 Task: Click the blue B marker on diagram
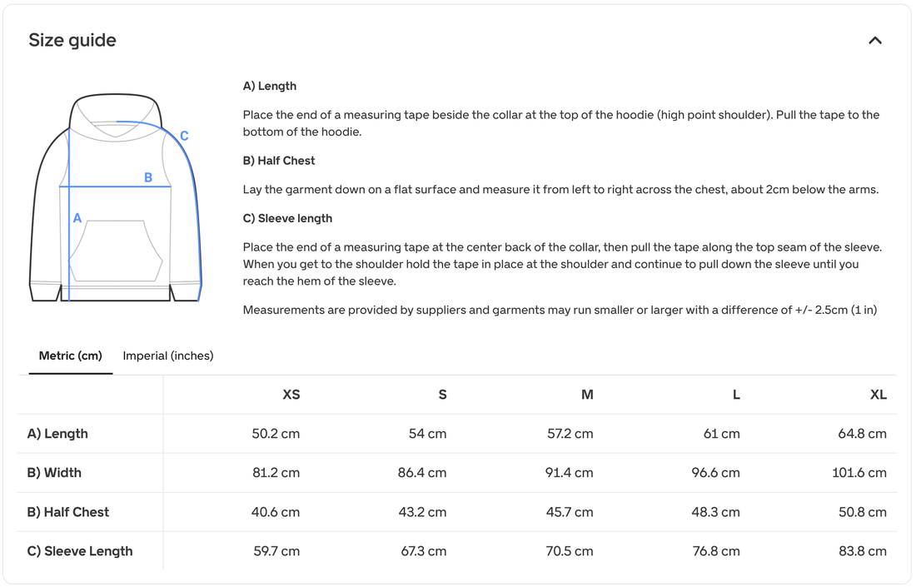point(148,177)
